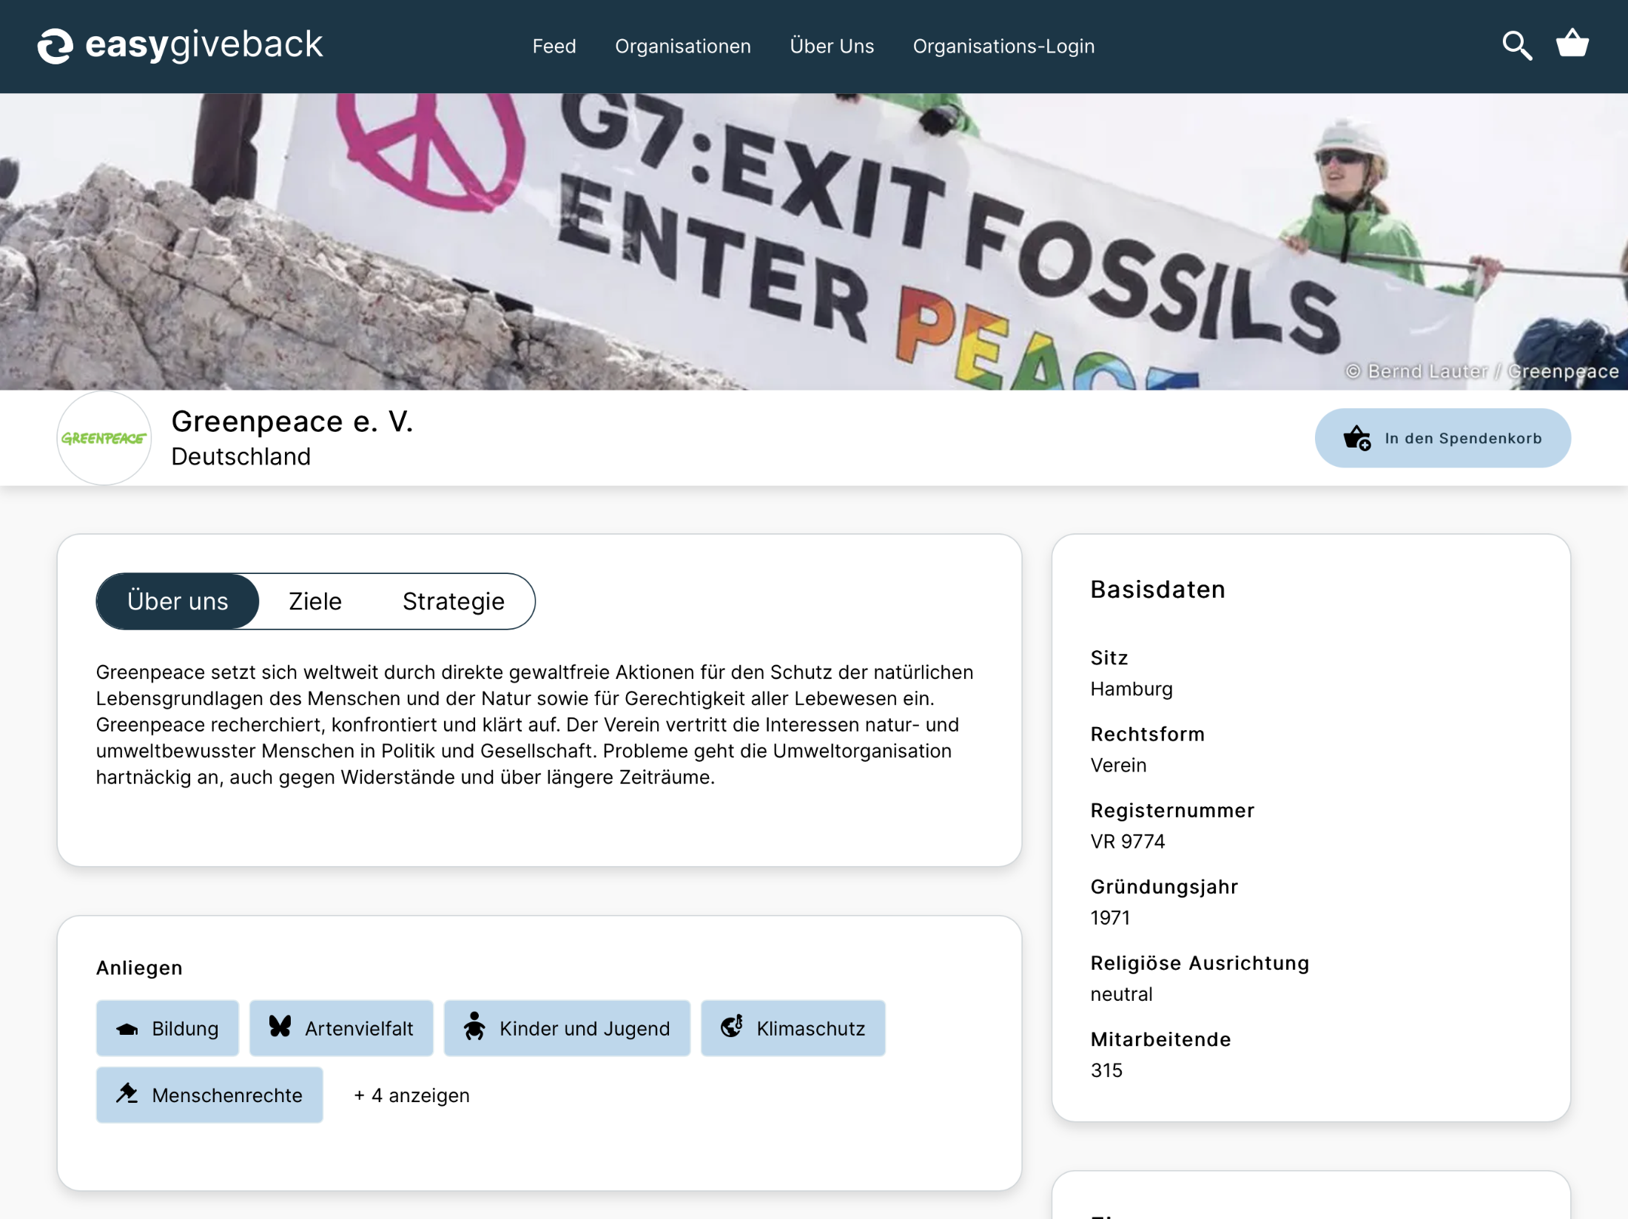This screenshot has width=1628, height=1219.
Task: Click the gavel icon for Menschenrechte
Action: pyautogui.click(x=127, y=1093)
